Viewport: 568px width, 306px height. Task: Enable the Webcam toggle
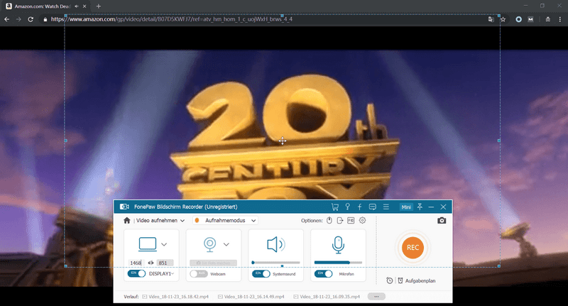tap(198, 273)
